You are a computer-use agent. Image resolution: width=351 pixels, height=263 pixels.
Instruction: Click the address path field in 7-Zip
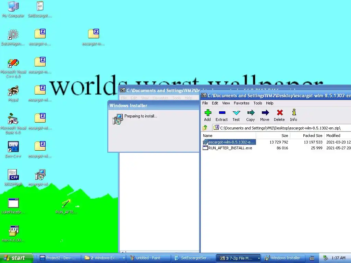tap(282, 128)
